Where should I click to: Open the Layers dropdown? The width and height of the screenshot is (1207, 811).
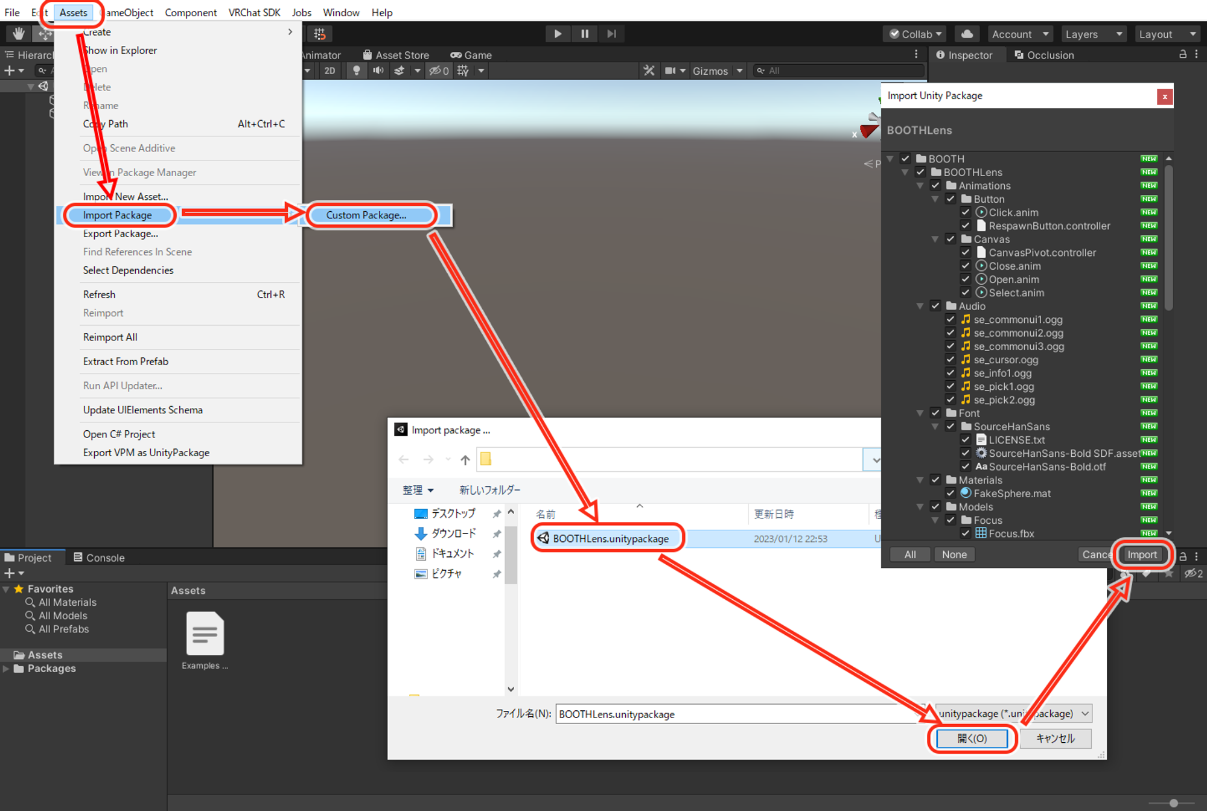(x=1094, y=34)
